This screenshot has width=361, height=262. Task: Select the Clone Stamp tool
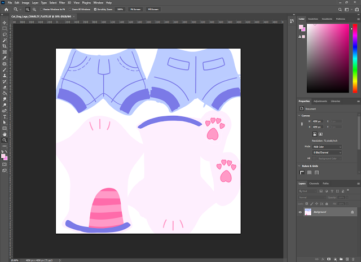5,76
